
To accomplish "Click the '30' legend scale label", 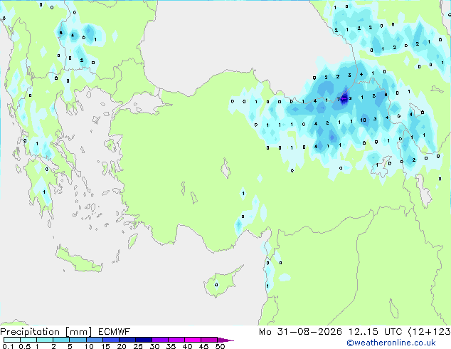I will (x=154, y=346).
